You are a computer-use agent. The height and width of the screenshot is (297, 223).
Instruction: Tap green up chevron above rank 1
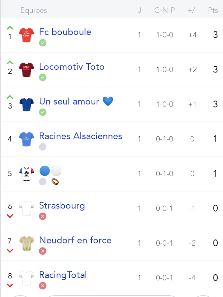[10, 28]
